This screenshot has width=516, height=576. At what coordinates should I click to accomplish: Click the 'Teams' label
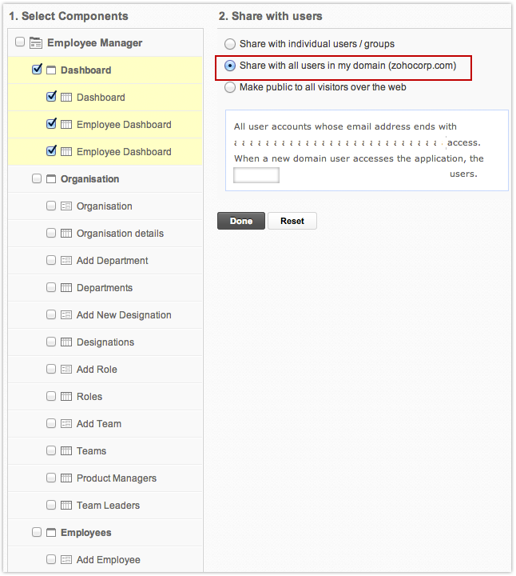click(x=91, y=450)
